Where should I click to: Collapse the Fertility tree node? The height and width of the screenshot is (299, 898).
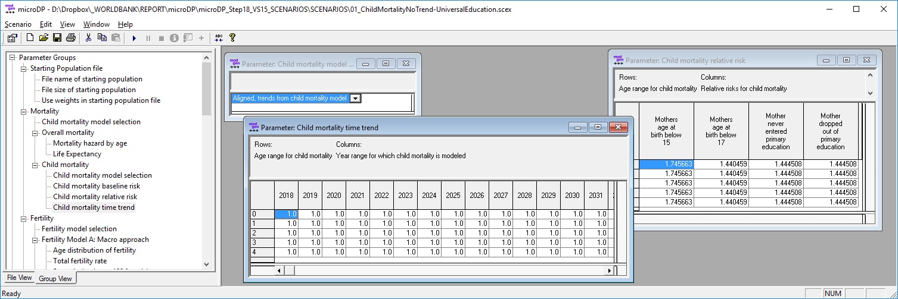click(24, 218)
